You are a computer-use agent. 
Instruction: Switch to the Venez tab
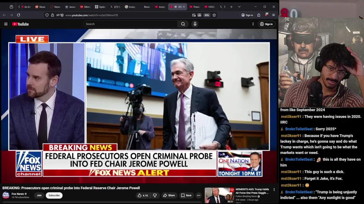[55, 7]
